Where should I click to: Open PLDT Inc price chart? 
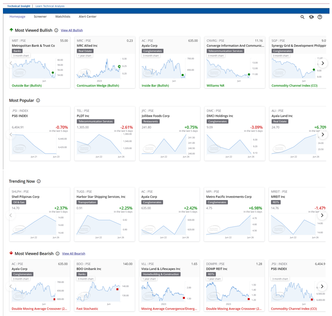99,144
